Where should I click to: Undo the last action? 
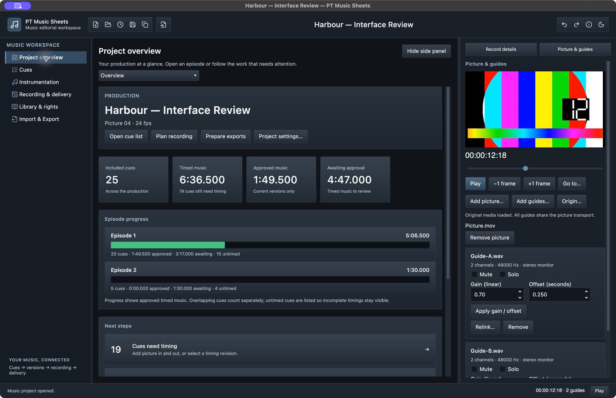(x=564, y=25)
